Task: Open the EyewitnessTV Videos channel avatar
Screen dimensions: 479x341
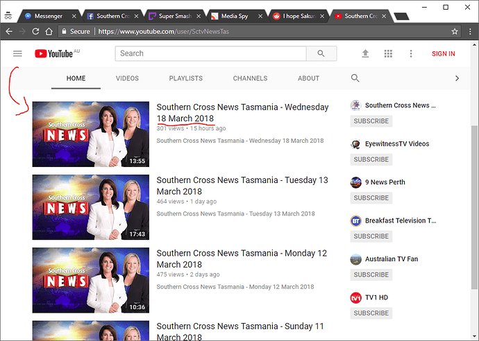Action: click(x=355, y=144)
